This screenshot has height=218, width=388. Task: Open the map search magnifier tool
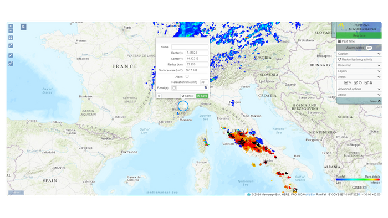click(x=23, y=27)
